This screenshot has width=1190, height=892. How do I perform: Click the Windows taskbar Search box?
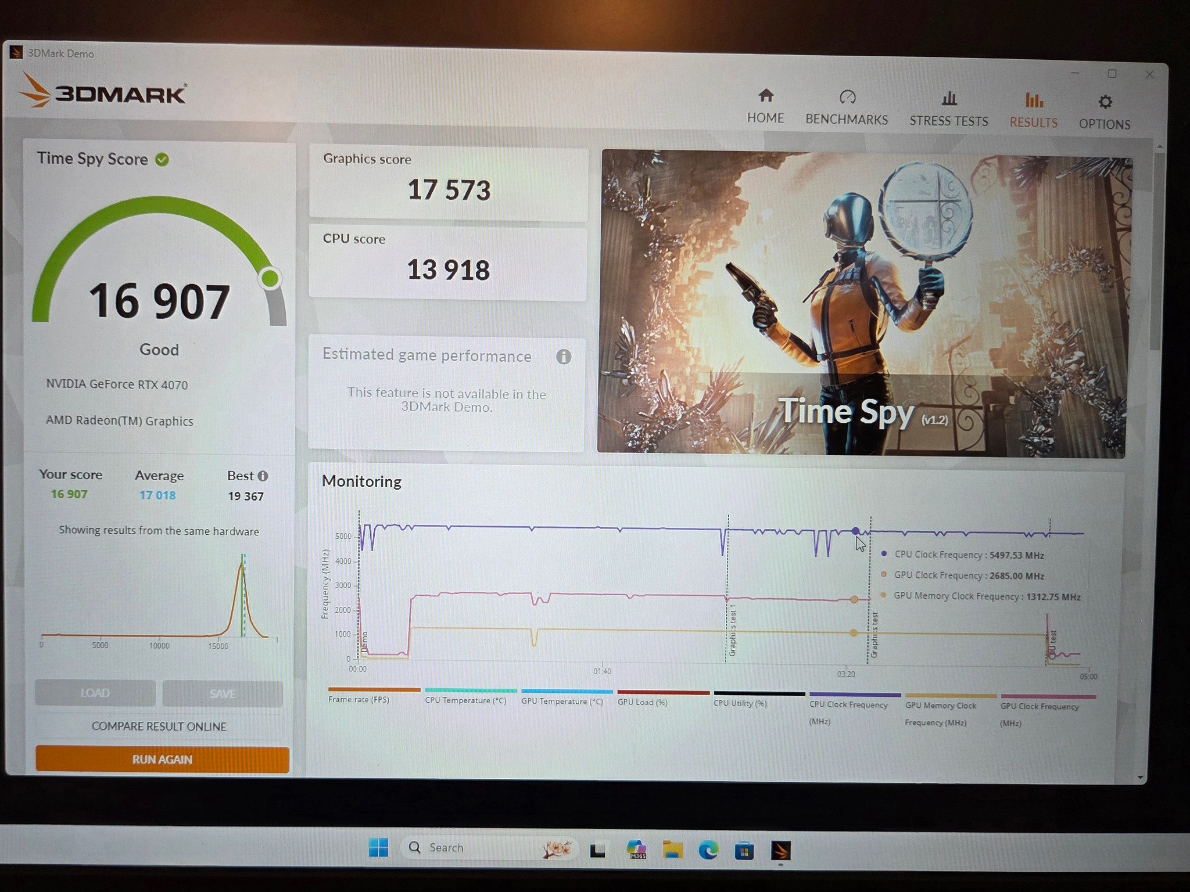pyautogui.click(x=489, y=848)
